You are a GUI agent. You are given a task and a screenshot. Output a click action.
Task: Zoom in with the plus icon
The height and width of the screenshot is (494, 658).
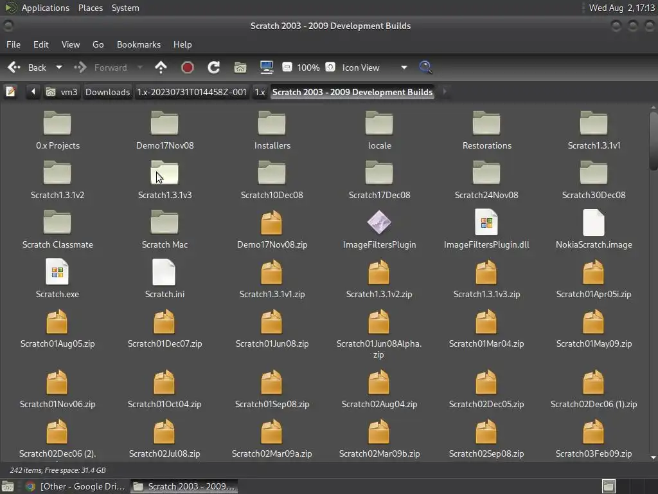pyautogui.click(x=330, y=67)
